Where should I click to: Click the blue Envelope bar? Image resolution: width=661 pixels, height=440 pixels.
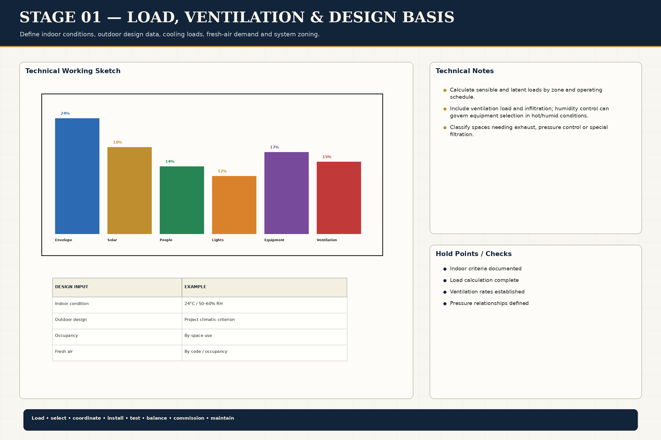[x=77, y=176]
